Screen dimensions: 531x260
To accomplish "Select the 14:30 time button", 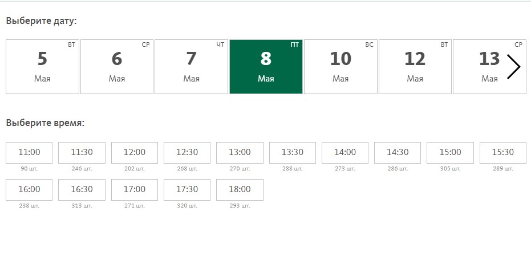I will click(x=398, y=153).
